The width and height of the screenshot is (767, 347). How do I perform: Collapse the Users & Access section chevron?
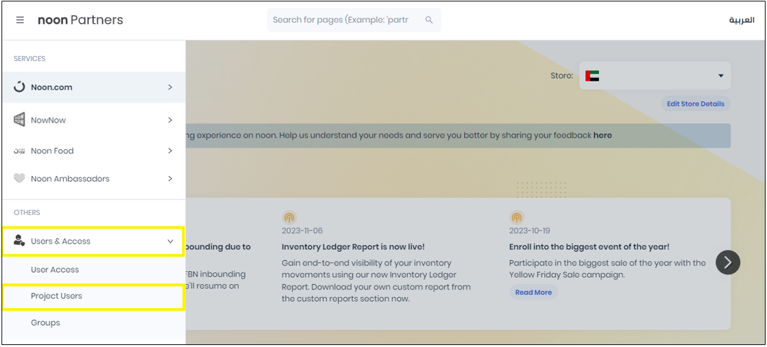tap(170, 242)
